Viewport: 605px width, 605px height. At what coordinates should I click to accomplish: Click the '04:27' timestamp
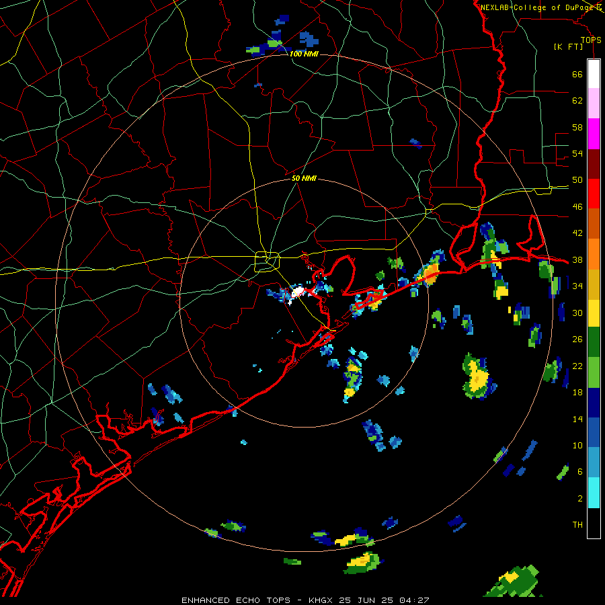click(414, 600)
